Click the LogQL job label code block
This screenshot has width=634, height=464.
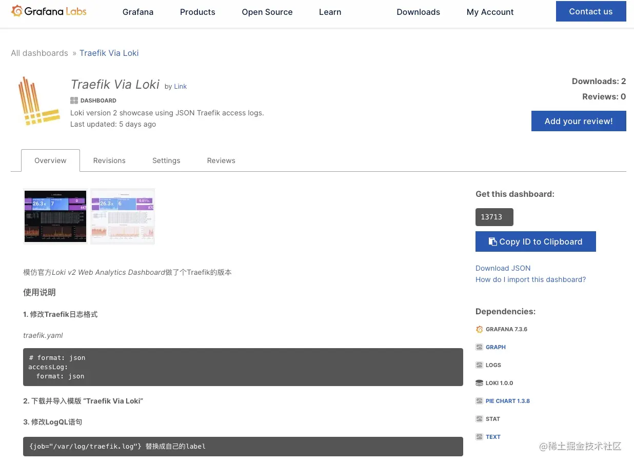pos(243,447)
